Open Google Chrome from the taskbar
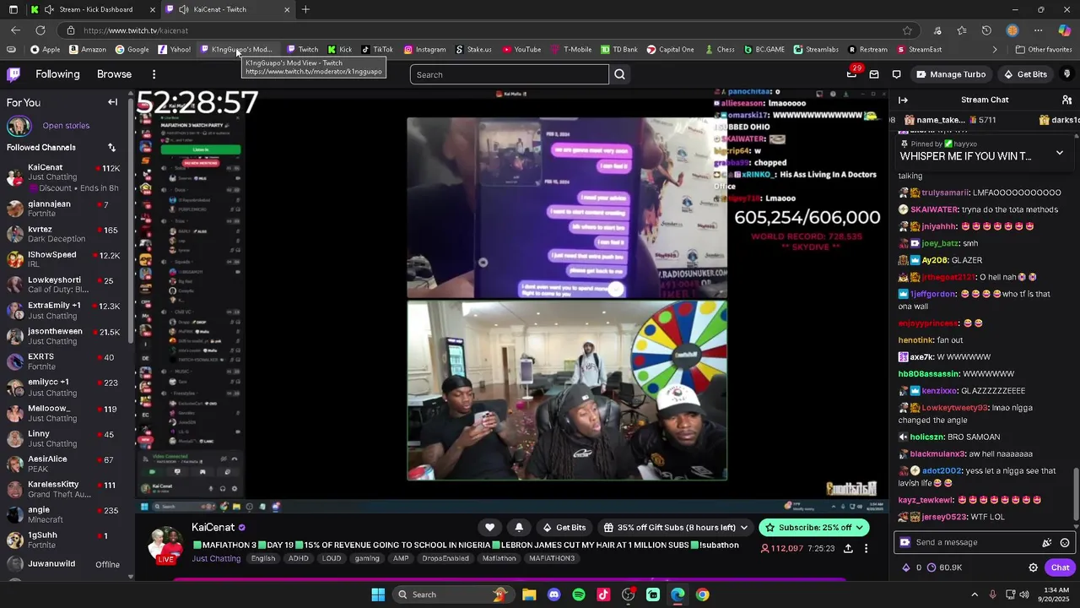Image resolution: width=1080 pixels, height=608 pixels. coord(702,594)
